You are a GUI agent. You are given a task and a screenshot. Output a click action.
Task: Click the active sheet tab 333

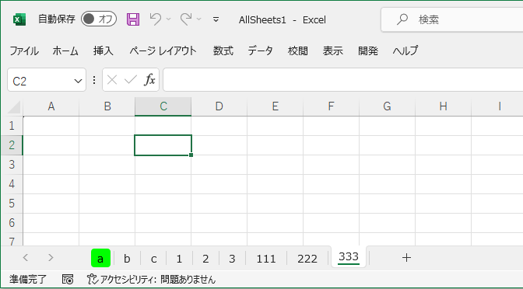tap(349, 257)
